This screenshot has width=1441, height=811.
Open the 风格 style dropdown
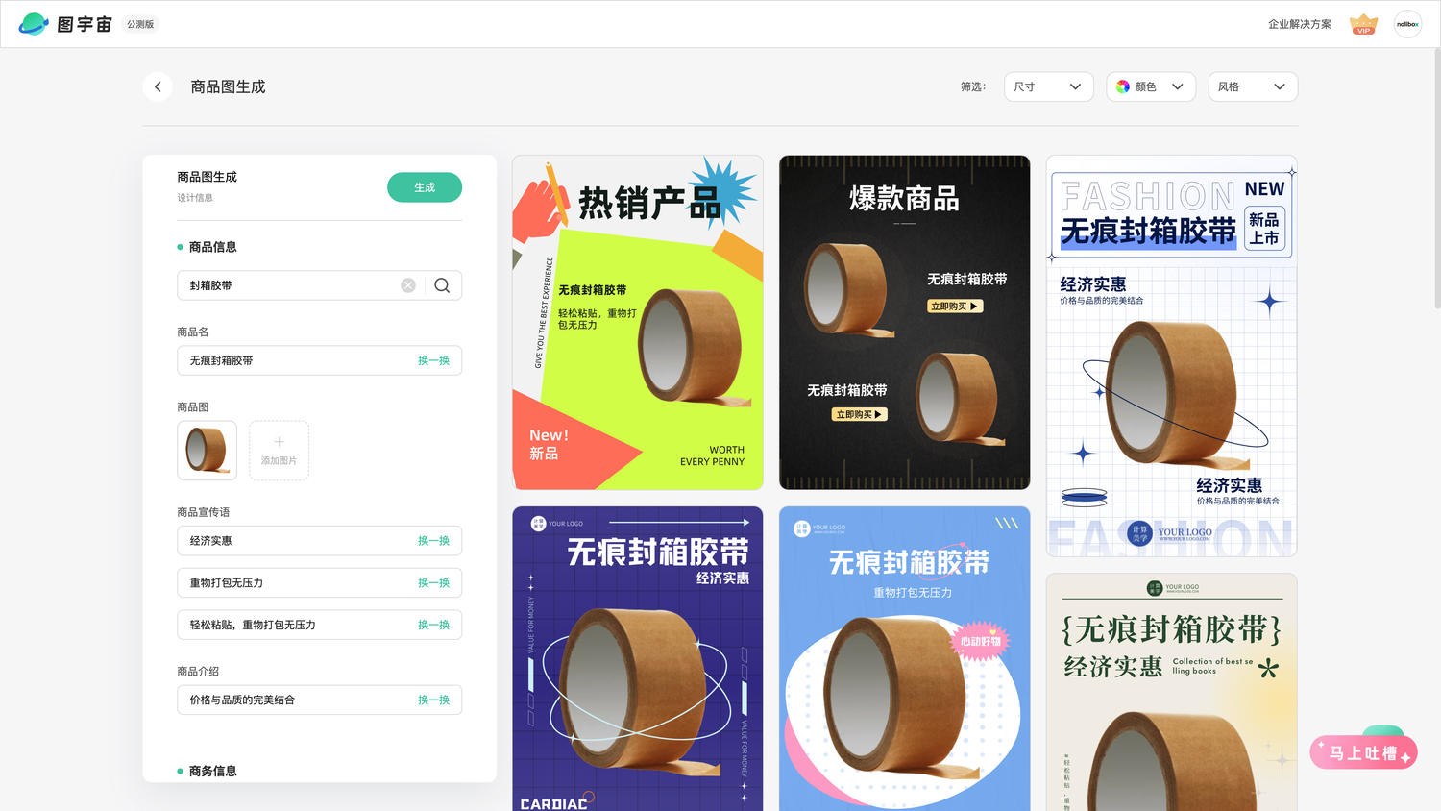click(1253, 86)
